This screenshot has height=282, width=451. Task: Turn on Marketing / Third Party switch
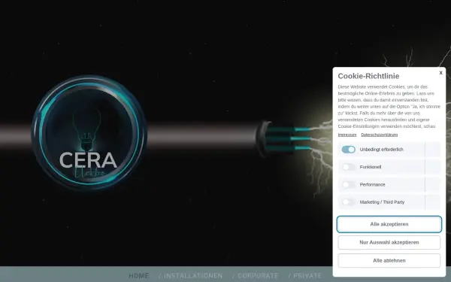click(348, 202)
